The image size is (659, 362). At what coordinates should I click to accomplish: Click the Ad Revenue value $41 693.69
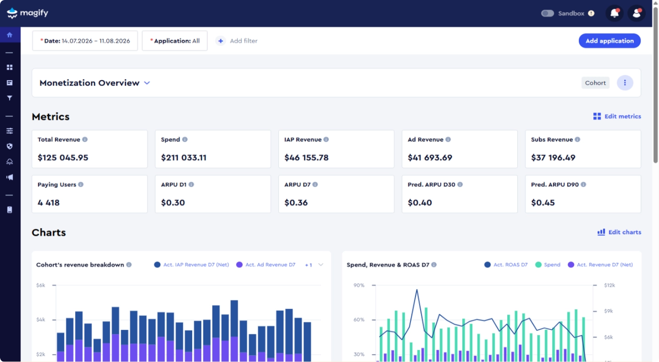pos(430,158)
